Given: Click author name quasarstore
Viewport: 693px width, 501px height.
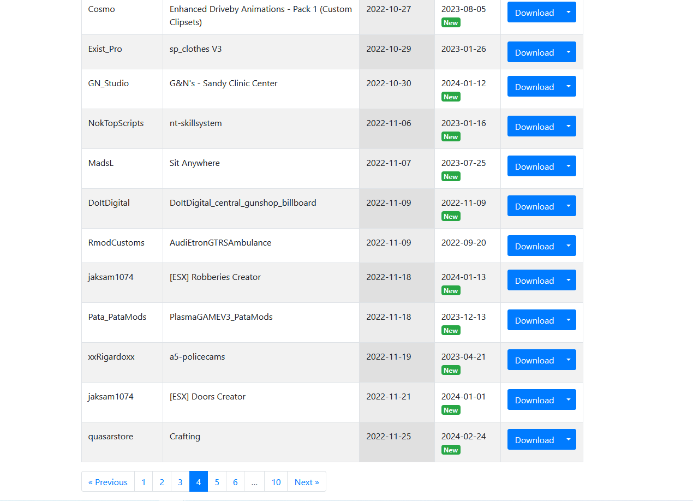Looking at the screenshot, I should pos(111,436).
